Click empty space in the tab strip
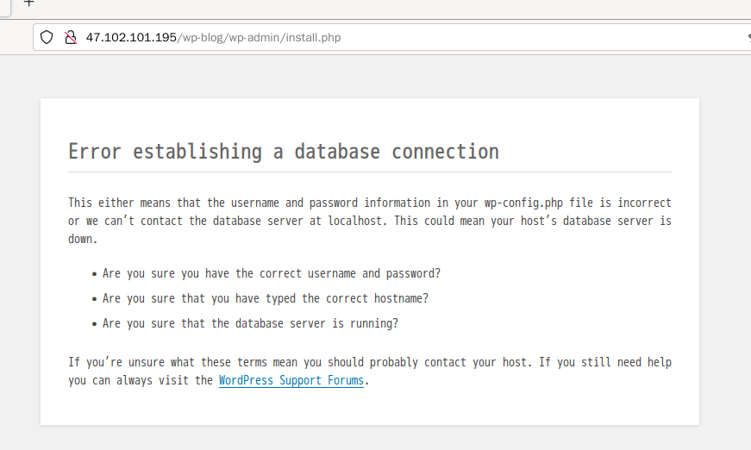 coord(383,8)
